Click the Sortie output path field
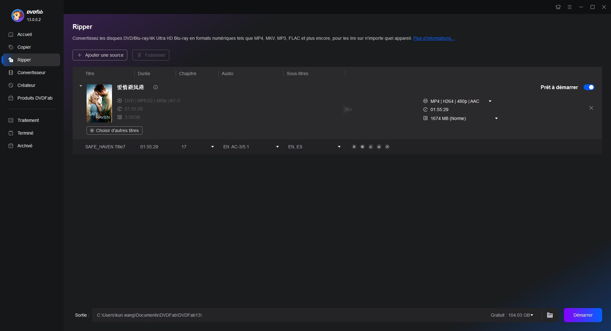Image resolution: width=611 pixels, height=331 pixels. click(286, 315)
